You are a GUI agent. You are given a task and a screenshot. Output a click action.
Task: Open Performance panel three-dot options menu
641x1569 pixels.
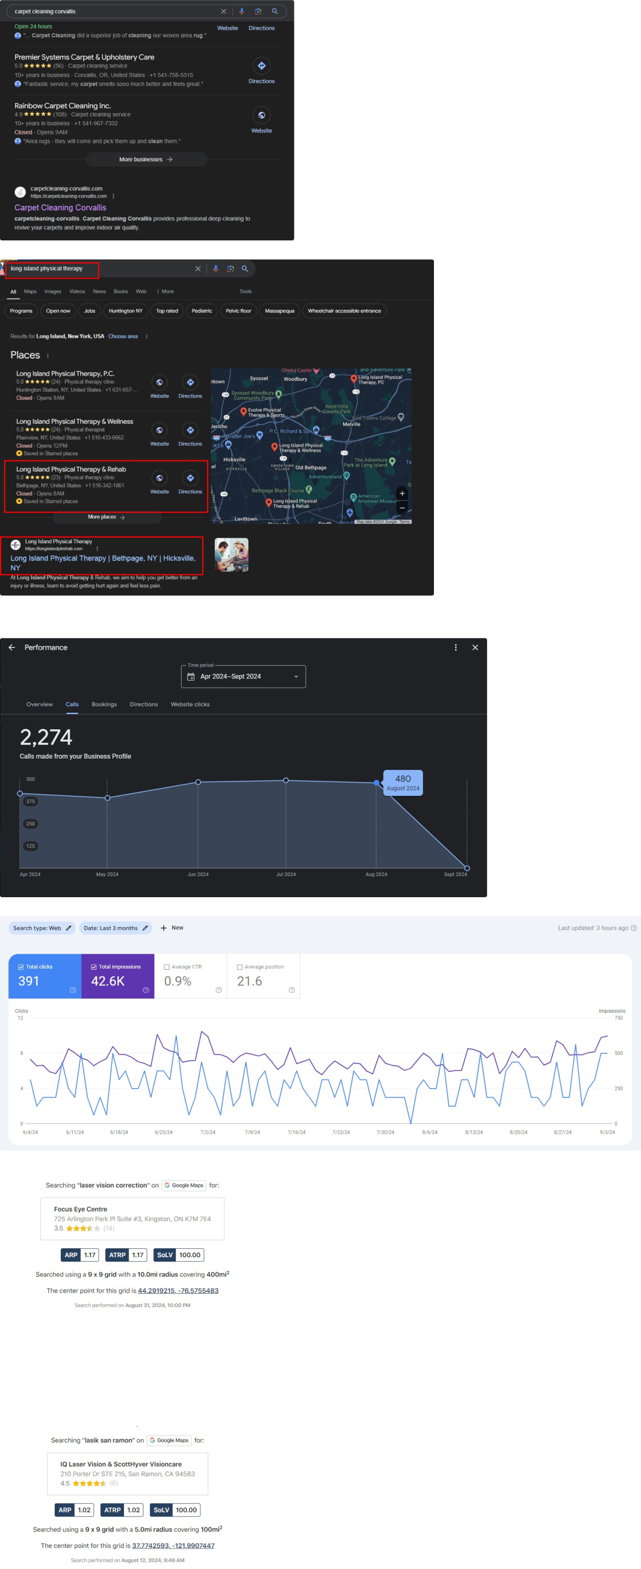[456, 647]
